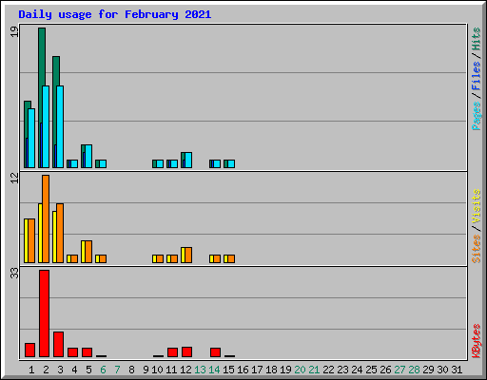Viewport: 487px width, 380px height.
Task: Click the axis maximum value "33"
Action: pyautogui.click(x=14, y=273)
